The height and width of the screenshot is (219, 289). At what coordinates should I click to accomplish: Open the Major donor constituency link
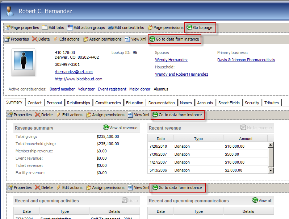pyautogui.click(x=140, y=89)
